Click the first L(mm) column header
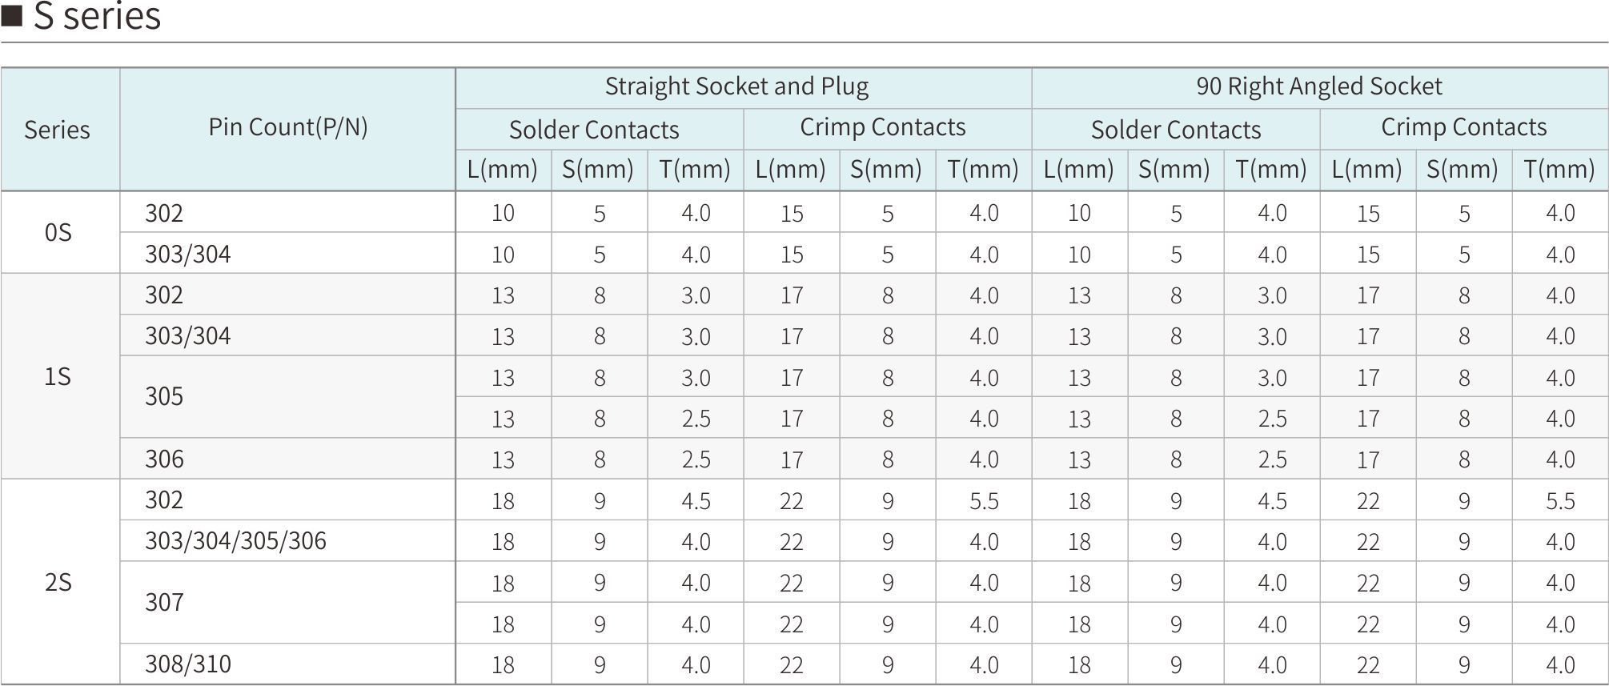Image resolution: width=1609 pixels, height=686 pixels. point(503,169)
